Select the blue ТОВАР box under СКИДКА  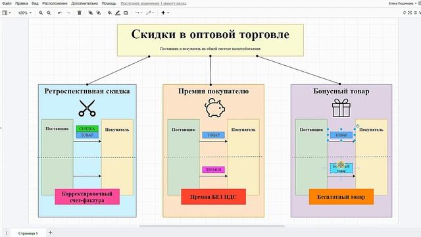tap(87, 135)
